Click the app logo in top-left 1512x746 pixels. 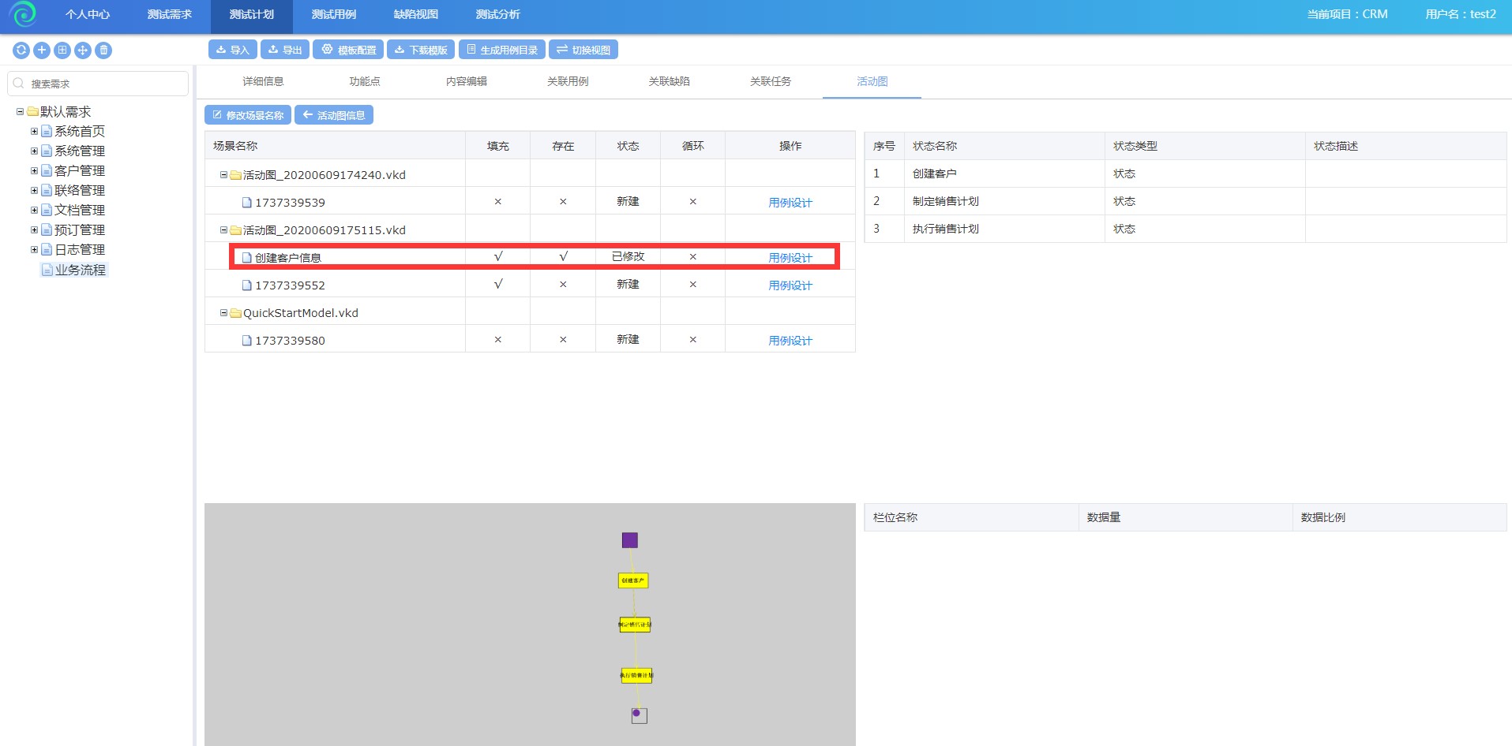(24, 14)
